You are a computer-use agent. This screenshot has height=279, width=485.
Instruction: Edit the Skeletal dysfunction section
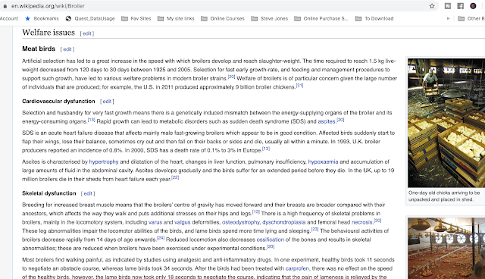[88, 193]
